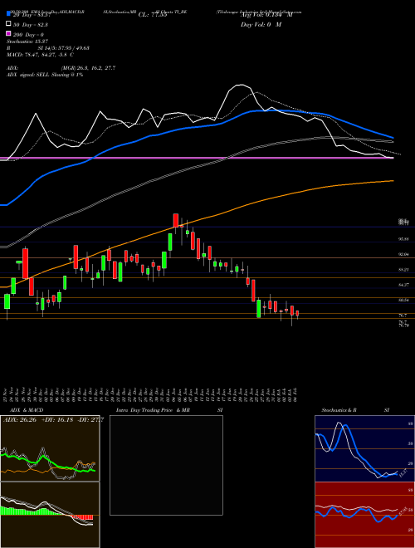Click the 80.54 price axis label
The height and width of the screenshot is (548, 415).
click(404, 301)
